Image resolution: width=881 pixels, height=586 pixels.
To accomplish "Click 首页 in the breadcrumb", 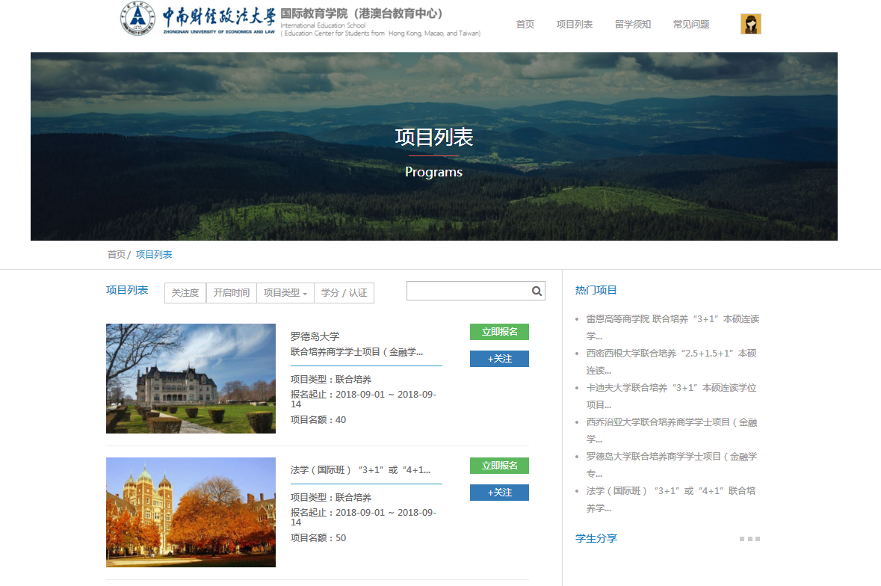I will pos(117,255).
